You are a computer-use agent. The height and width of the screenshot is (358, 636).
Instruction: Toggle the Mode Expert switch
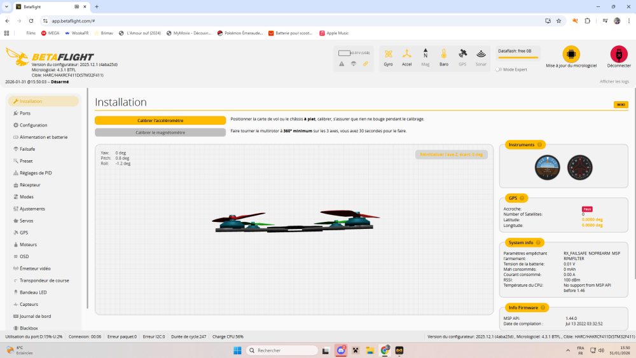pos(499,69)
